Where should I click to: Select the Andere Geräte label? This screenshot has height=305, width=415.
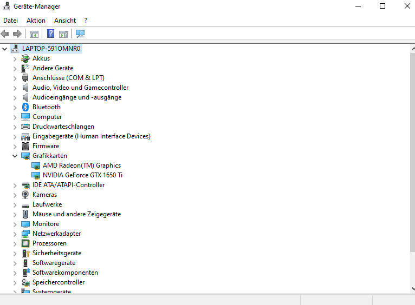point(53,68)
